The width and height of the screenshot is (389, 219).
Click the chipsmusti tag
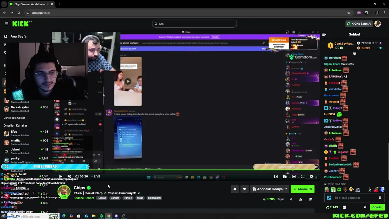(154, 198)
